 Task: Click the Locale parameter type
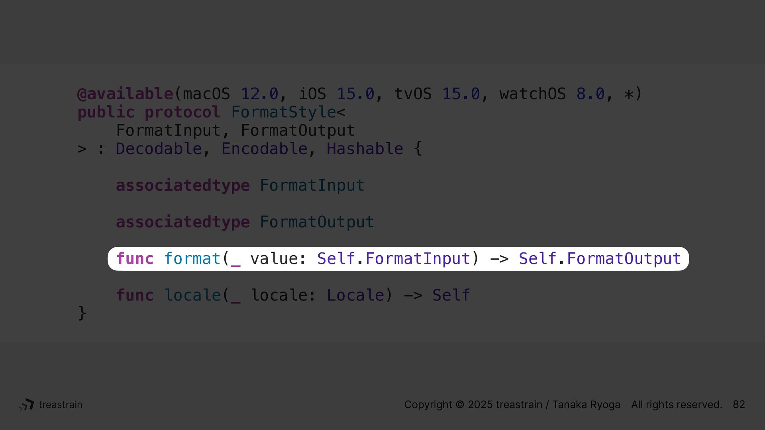click(355, 295)
